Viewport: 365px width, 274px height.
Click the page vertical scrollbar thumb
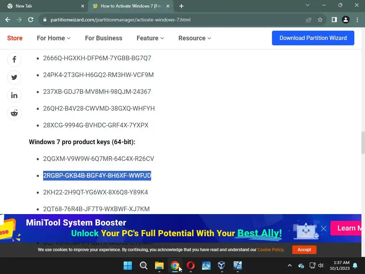click(363, 143)
